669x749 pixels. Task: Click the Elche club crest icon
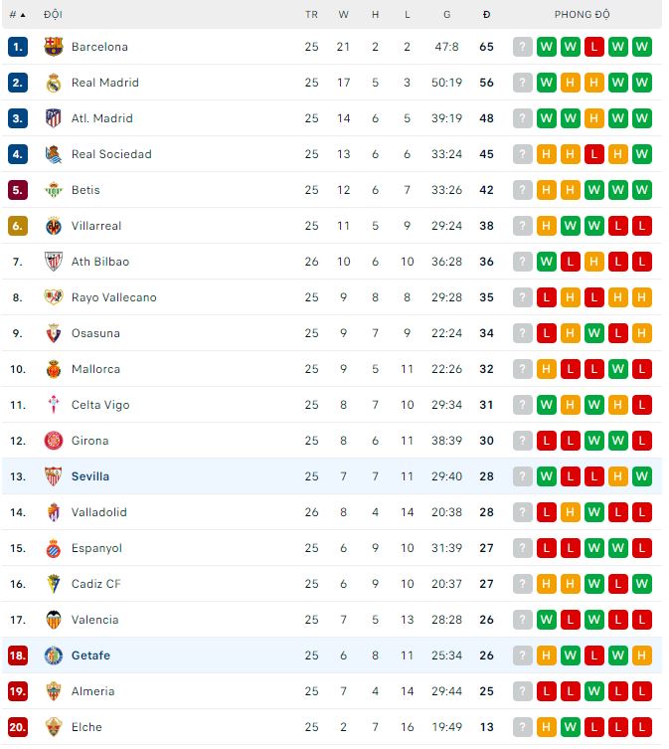pos(54,727)
